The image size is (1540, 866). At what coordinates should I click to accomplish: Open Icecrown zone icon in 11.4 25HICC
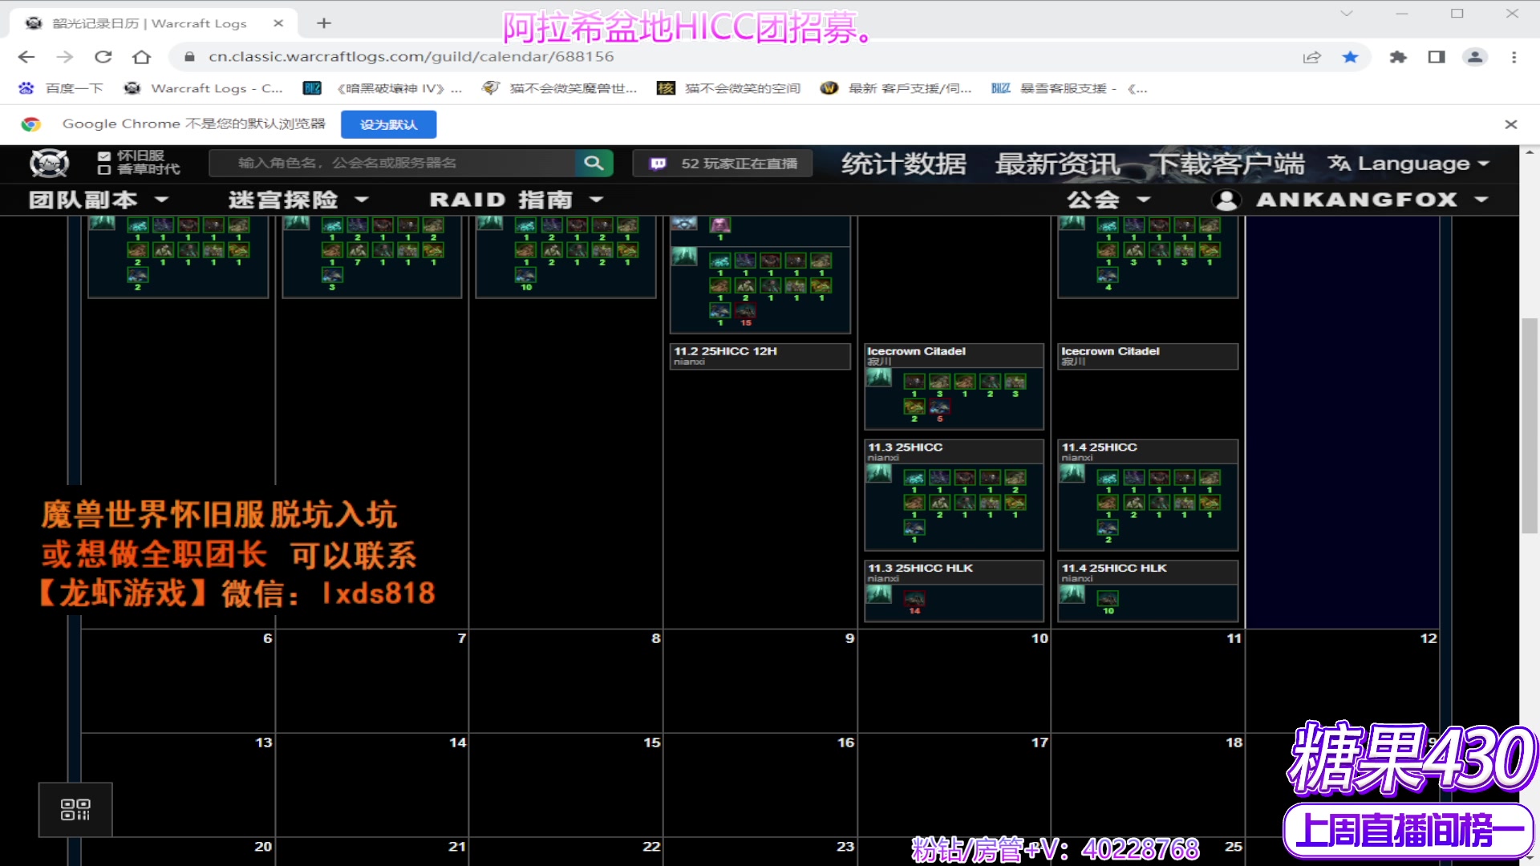point(1072,474)
